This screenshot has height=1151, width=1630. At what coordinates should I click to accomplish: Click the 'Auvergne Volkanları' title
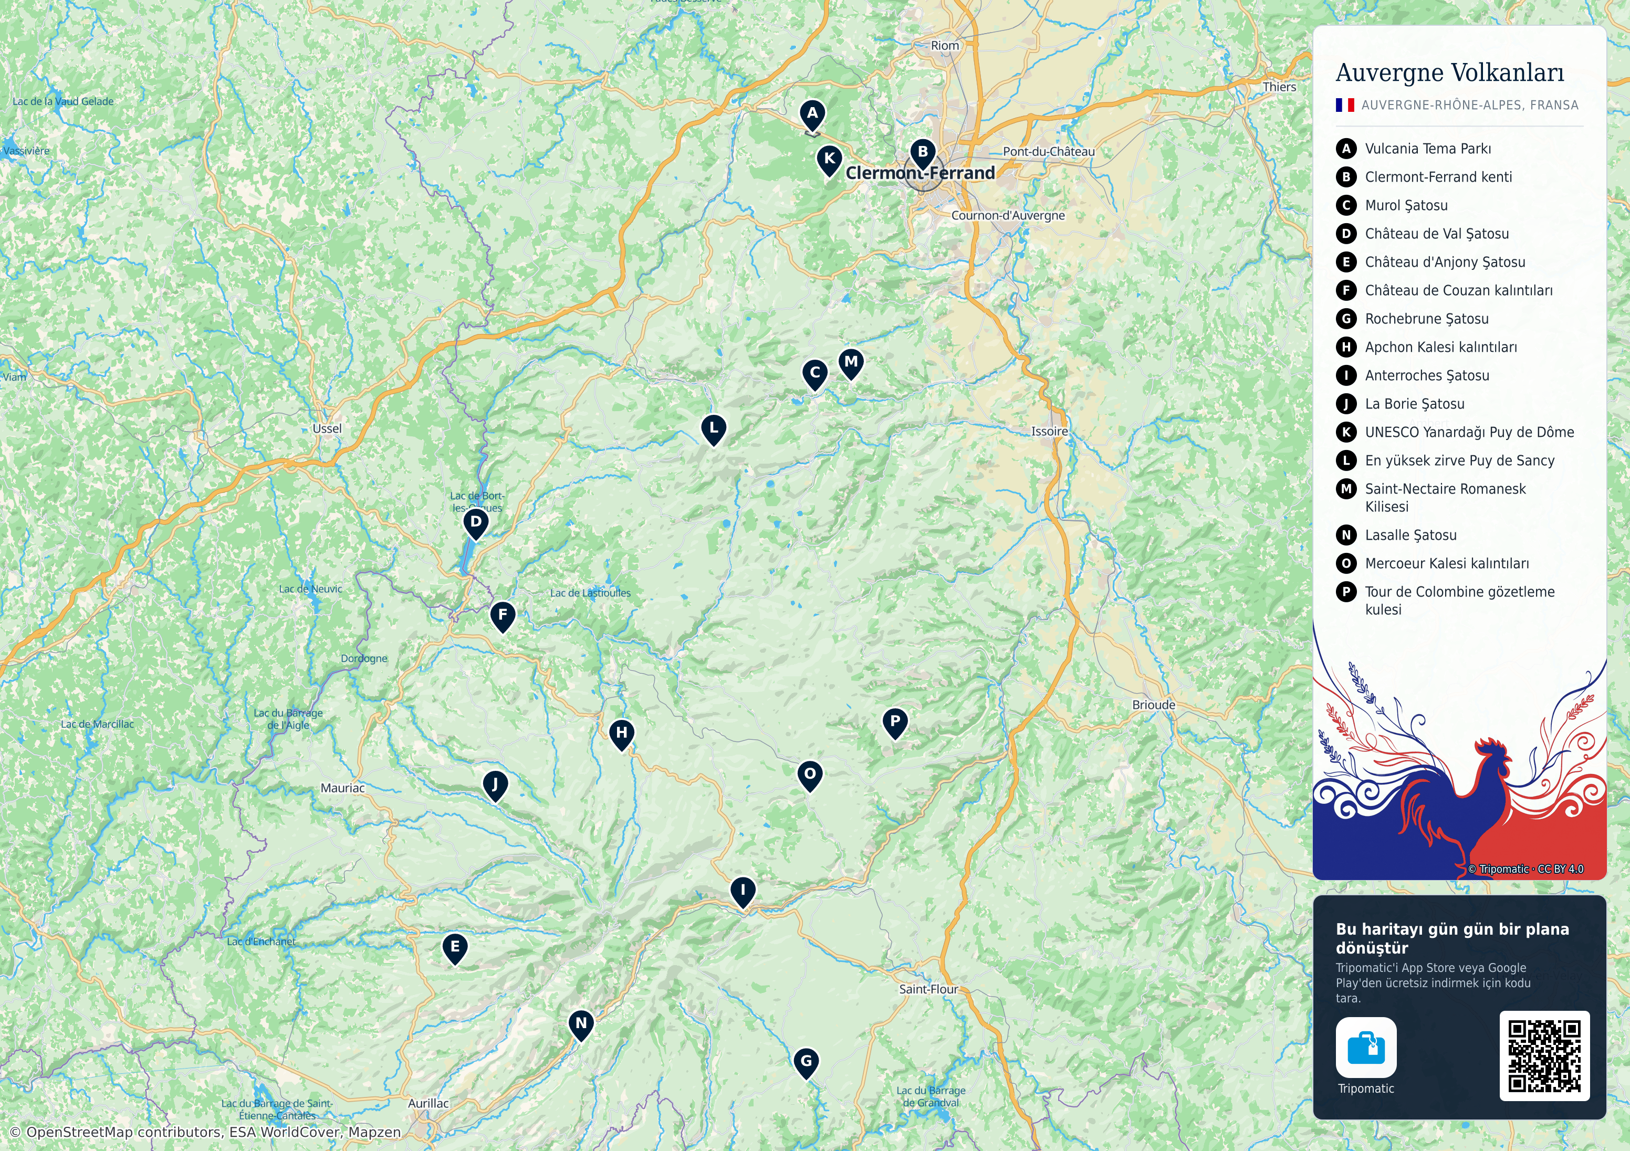[1450, 72]
